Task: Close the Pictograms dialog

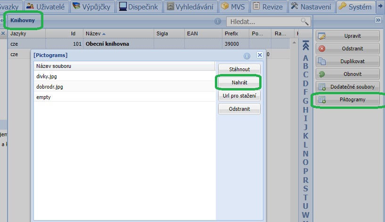Action: pos(259,55)
